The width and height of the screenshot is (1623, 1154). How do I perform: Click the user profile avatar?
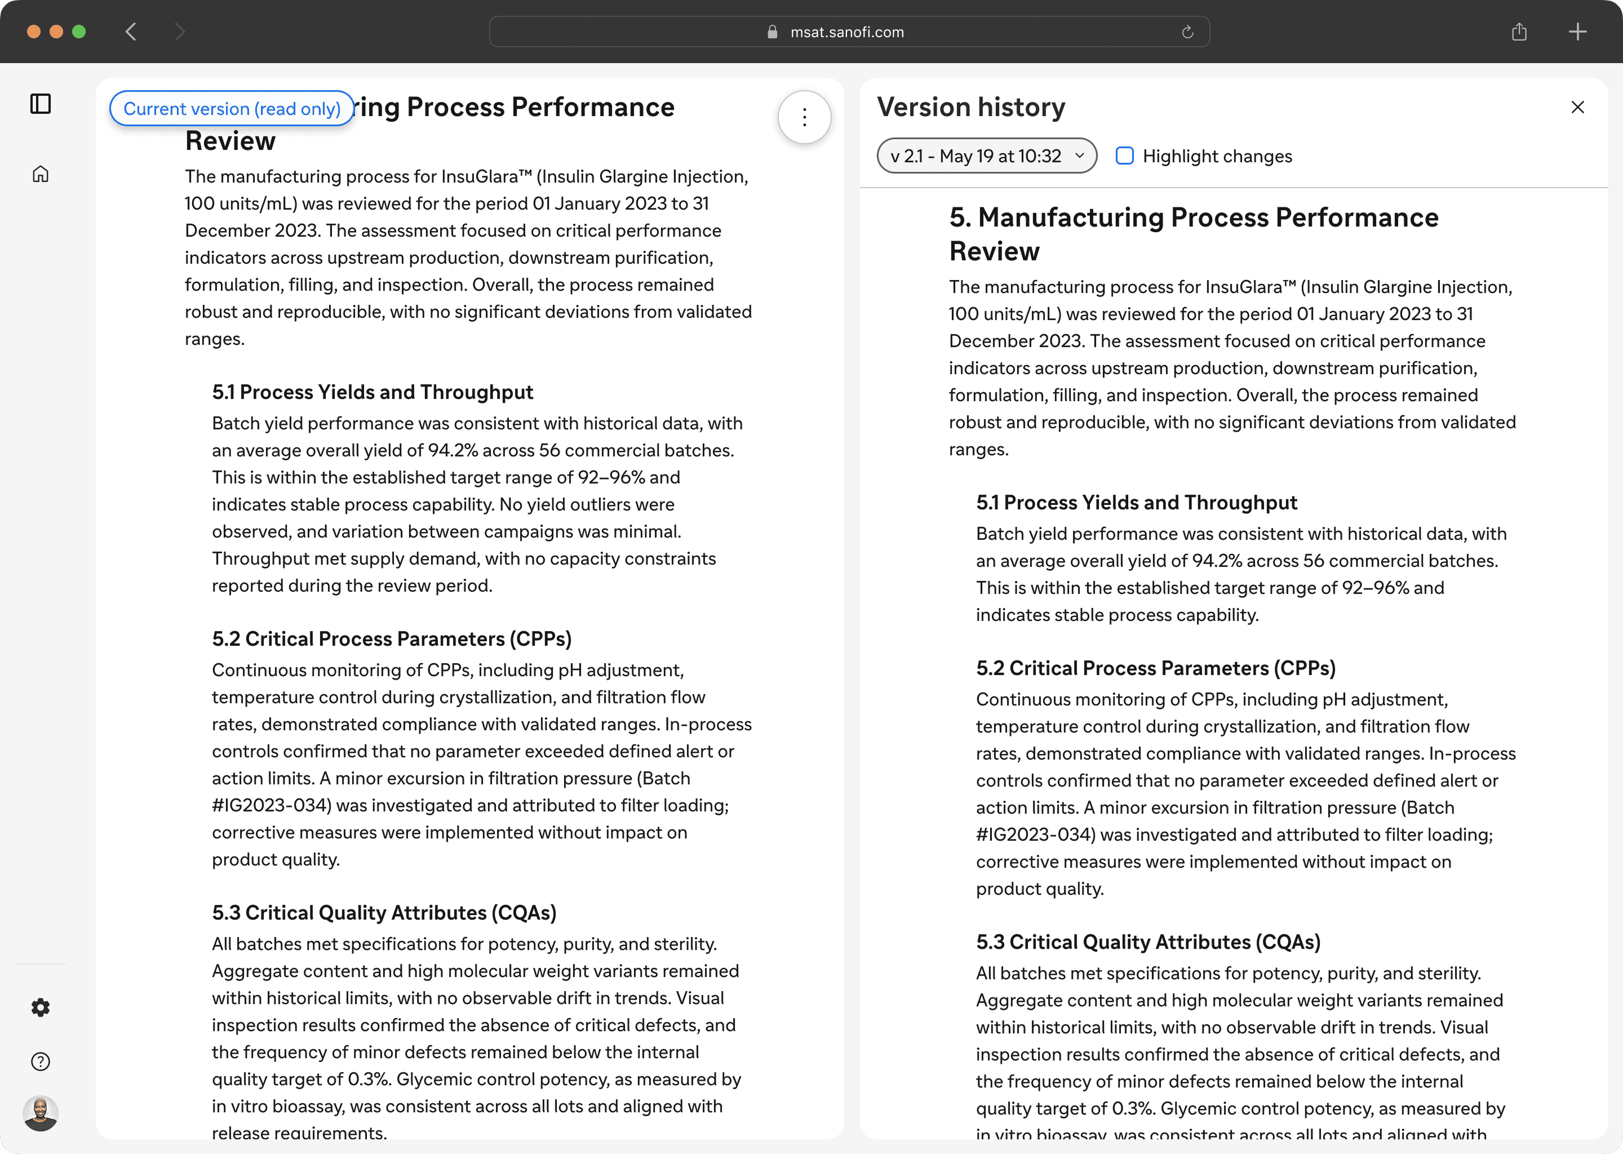(41, 1113)
